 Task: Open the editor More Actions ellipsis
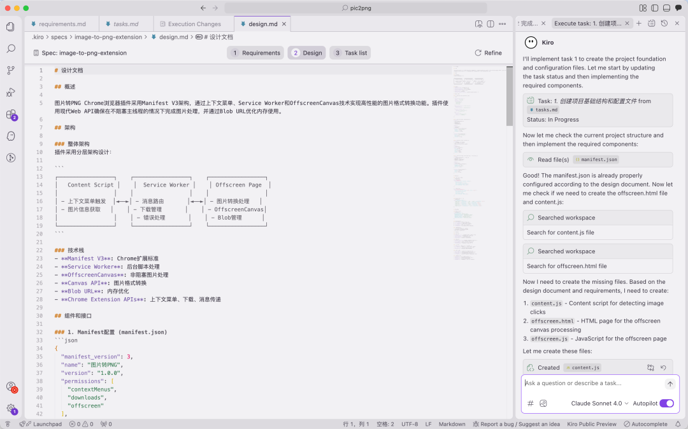503,24
